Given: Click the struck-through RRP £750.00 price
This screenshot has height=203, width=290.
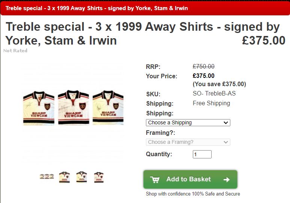Looking at the screenshot, I should click(203, 67).
